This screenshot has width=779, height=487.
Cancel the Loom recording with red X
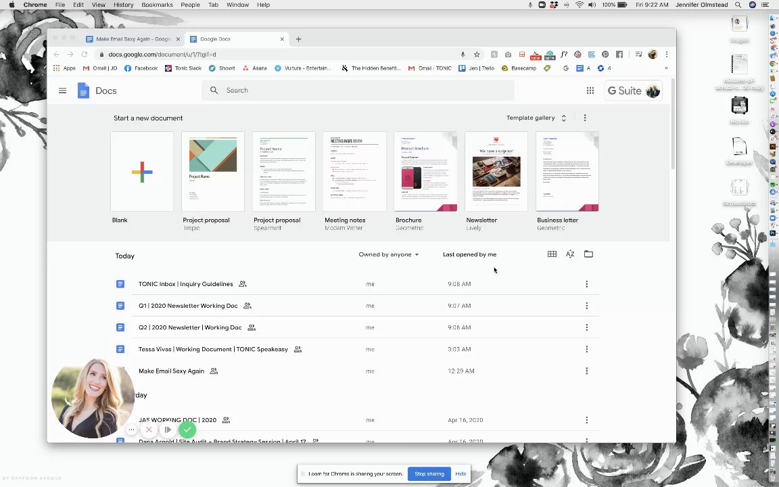[x=149, y=430]
